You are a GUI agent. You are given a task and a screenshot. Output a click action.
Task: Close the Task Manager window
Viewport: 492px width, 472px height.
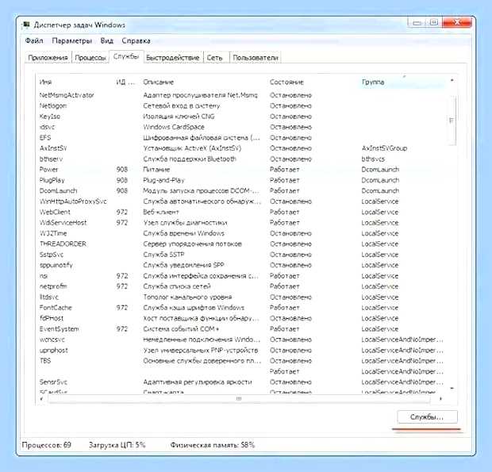[457, 22]
